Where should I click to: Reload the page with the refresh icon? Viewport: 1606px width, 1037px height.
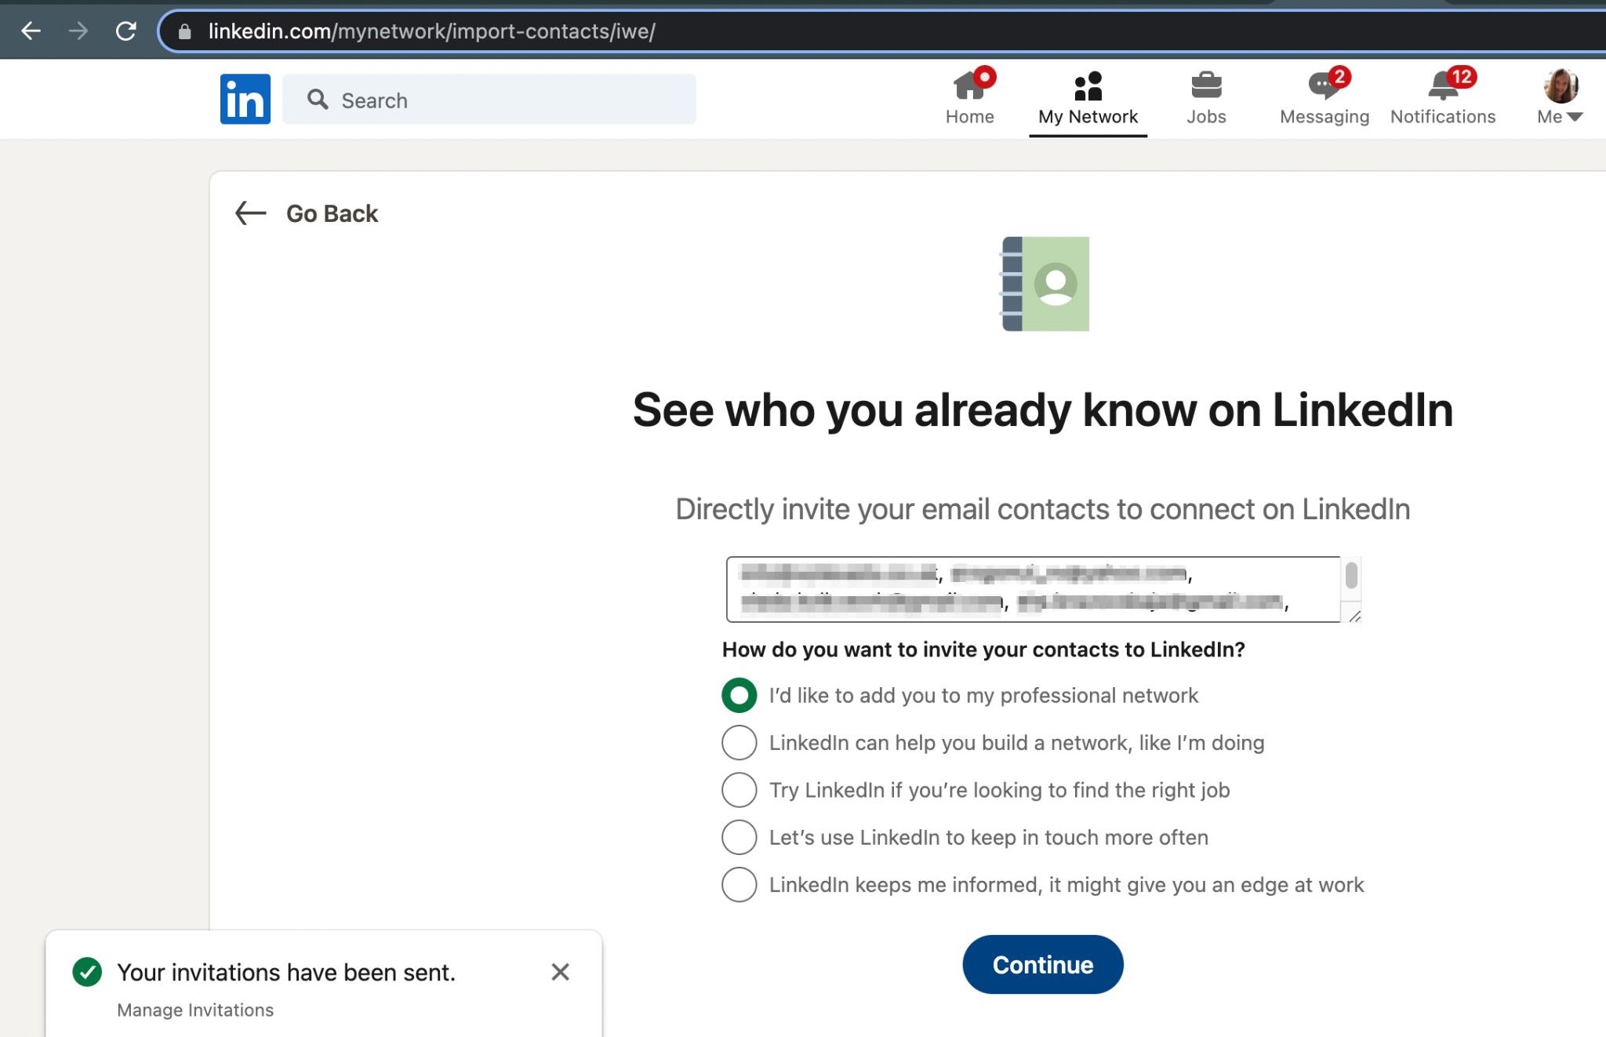125,31
